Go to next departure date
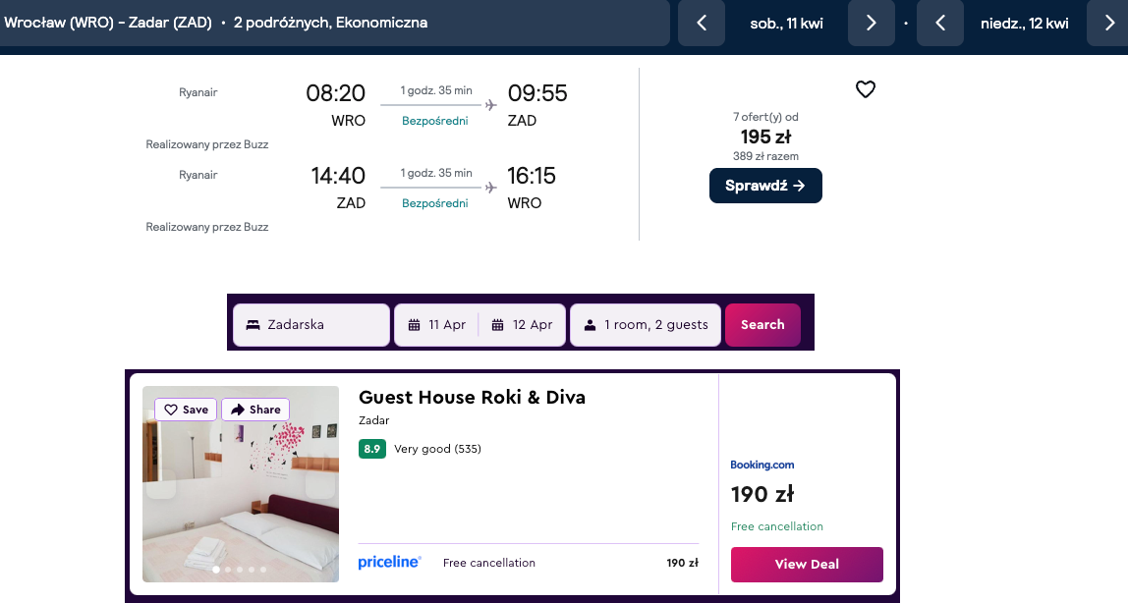This screenshot has height=603, width=1128. point(871,24)
